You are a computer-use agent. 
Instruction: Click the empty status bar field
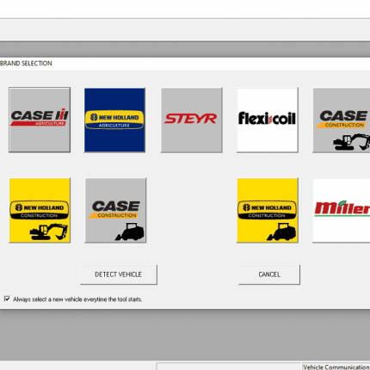(229, 367)
